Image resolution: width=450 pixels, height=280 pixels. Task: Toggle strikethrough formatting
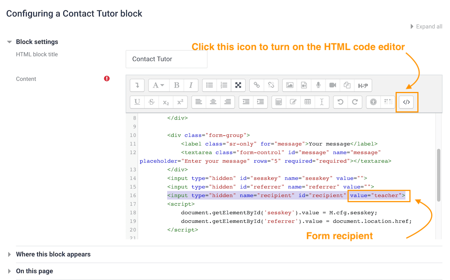click(x=151, y=102)
